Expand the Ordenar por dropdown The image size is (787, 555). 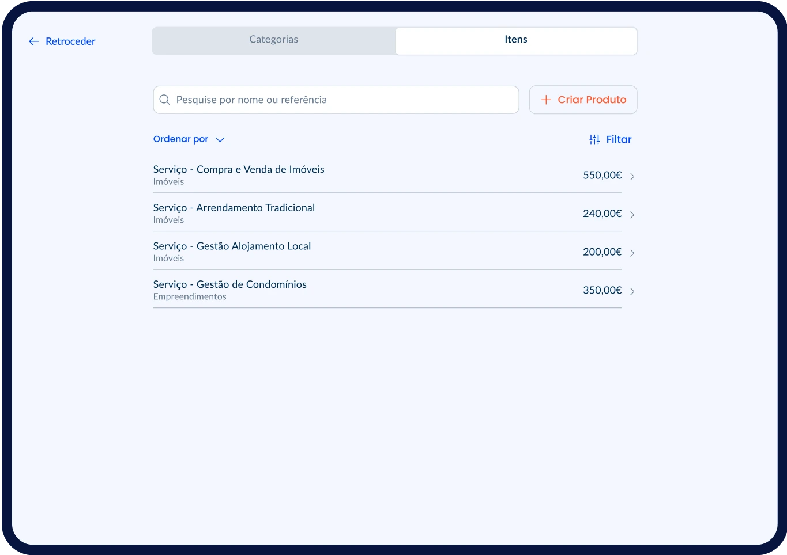(181, 139)
